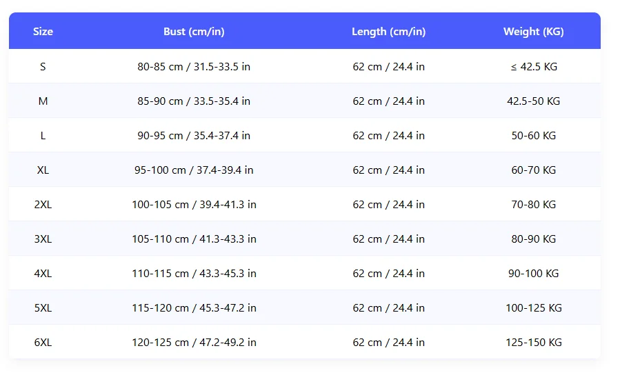
Task: Click the 120-125 cm bust measurement
Action: [194, 343]
